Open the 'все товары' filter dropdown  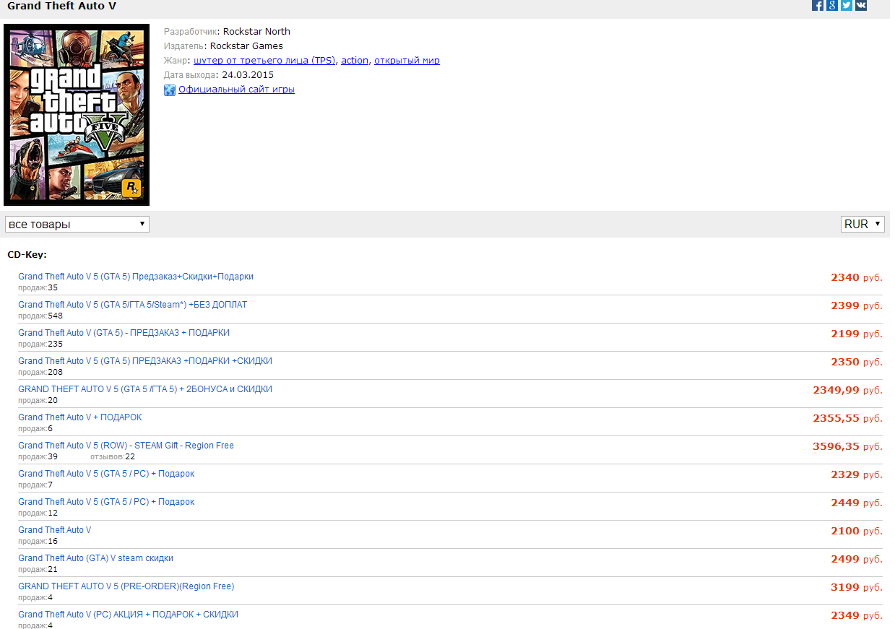coord(77,224)
